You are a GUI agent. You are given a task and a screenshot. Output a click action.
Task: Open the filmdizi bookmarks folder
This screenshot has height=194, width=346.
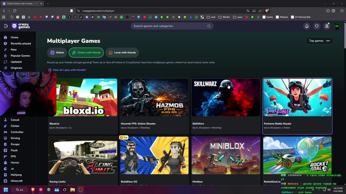pos(224,17)
